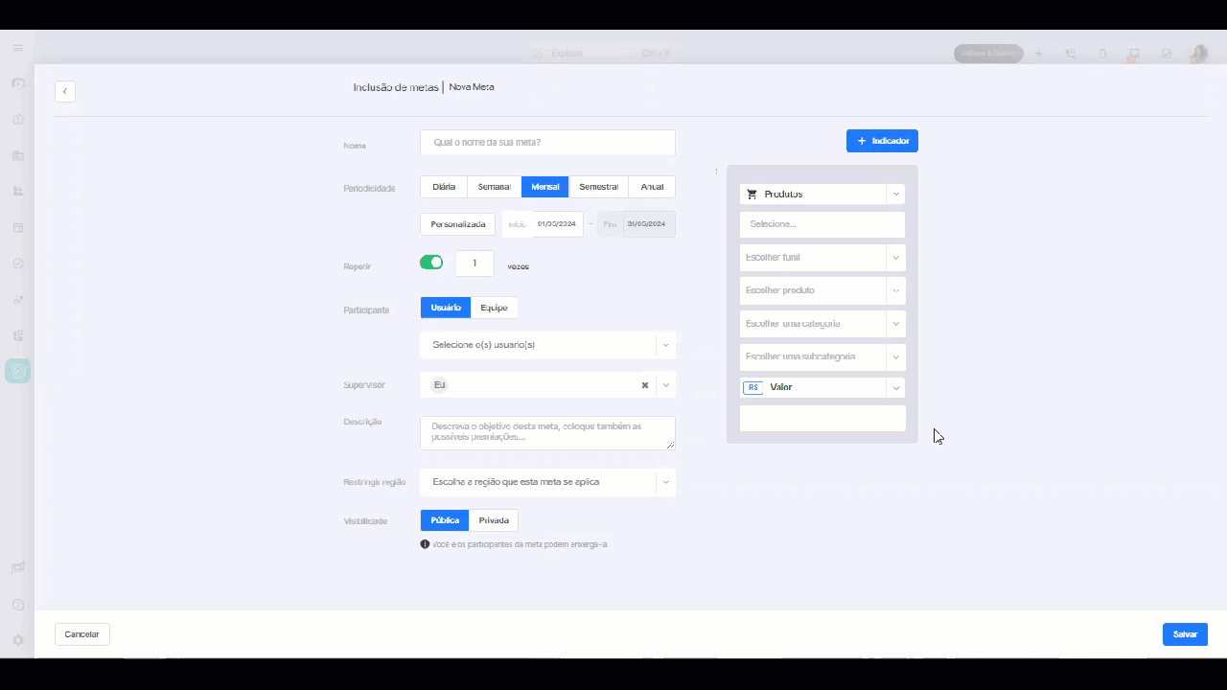Click the Indicador add button
This screenshot has width=1227, height=690.
point(882,141)
